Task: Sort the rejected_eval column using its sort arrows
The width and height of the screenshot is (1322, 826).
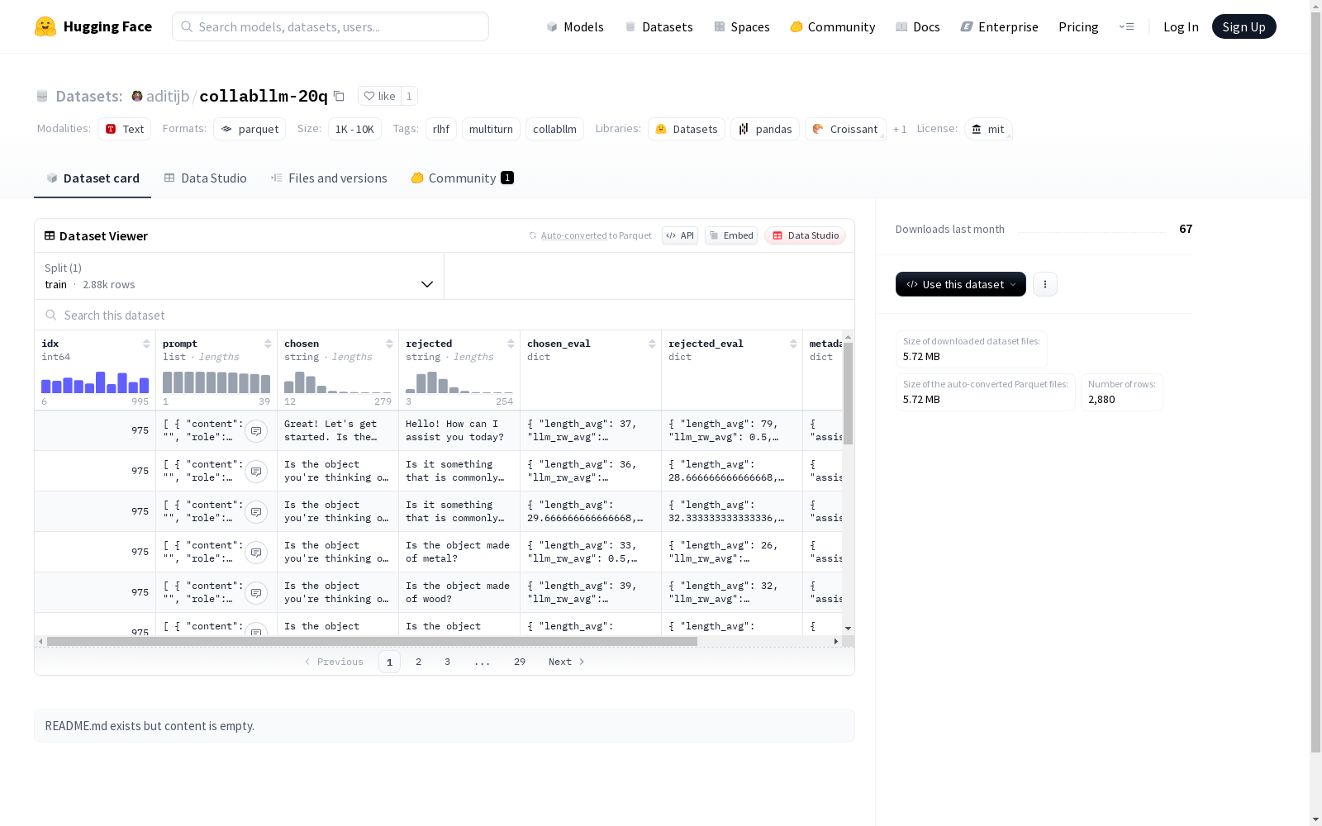Action: click(x=793, y=344)
